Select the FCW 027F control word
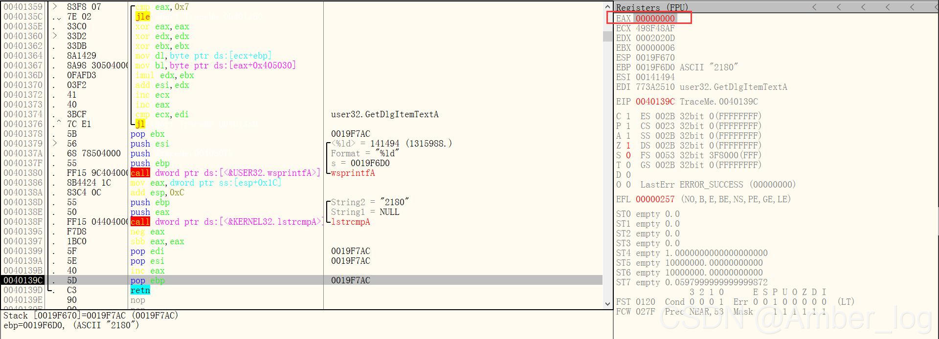The image size is (939, 339). pyautogui.click(x=636, y=312)
